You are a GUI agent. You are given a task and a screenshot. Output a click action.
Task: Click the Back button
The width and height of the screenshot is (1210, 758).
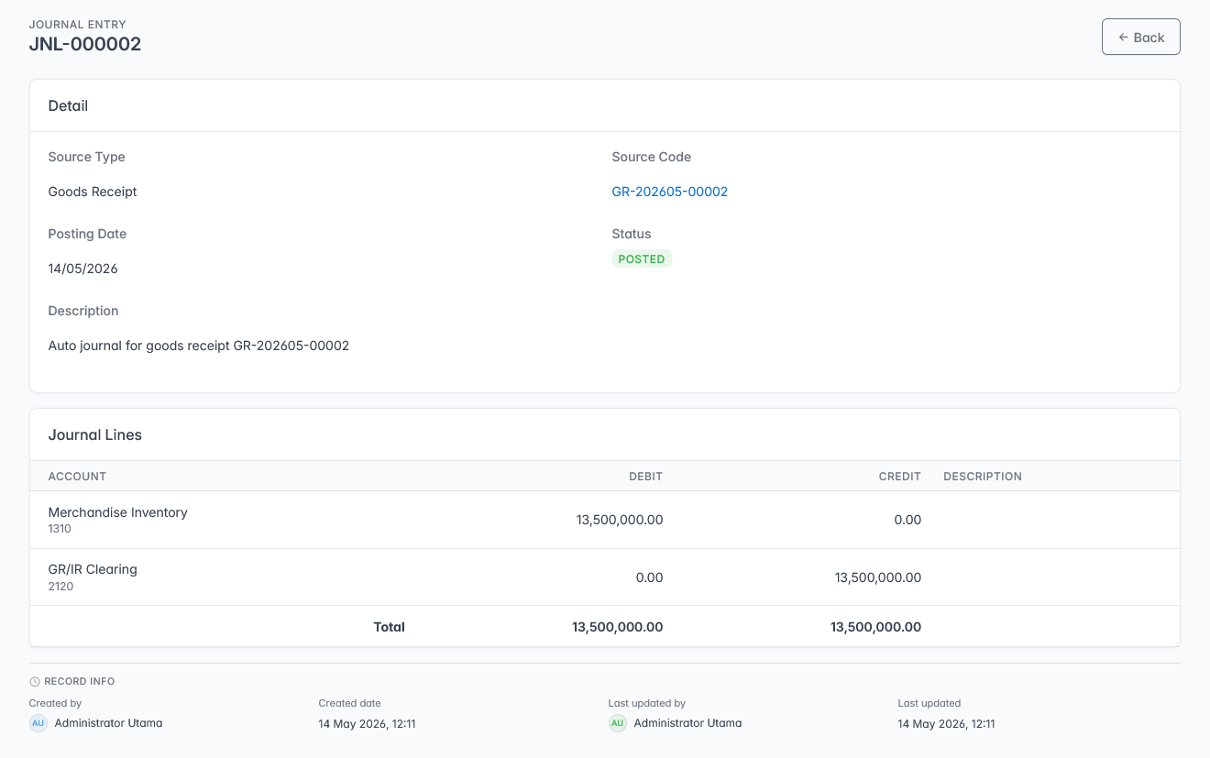pyautogui.click(x=1140, y=37)
